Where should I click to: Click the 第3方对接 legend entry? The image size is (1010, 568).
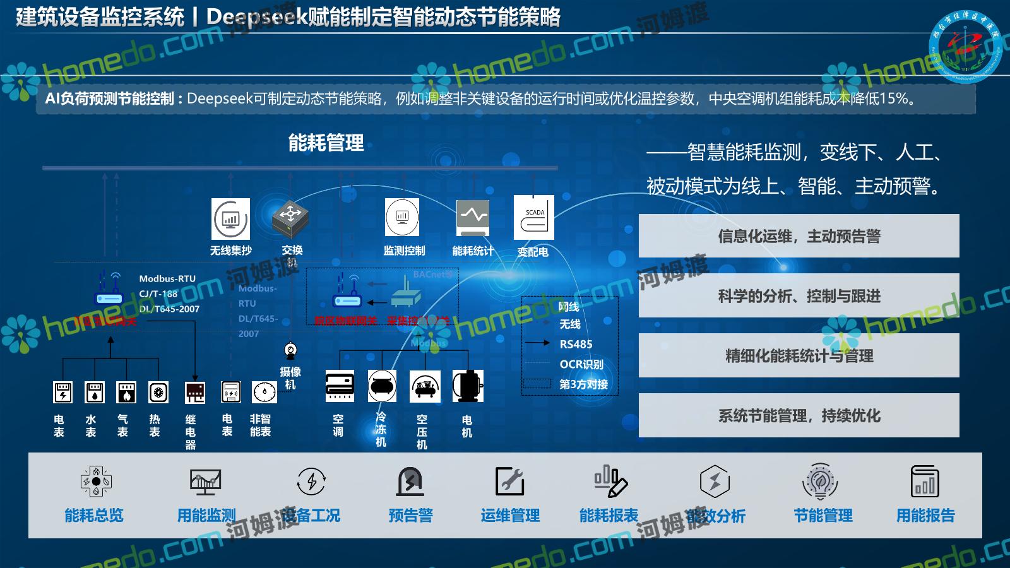tap(583, 384)
